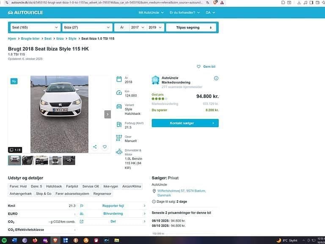Select the third thumbnail showing the dashboard
Viewport: 325px width, 244px height.
click(x=41, y=161)
